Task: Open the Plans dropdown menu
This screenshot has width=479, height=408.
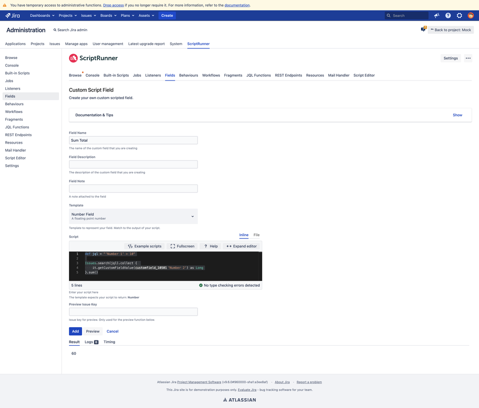Action: click(128, 15)
